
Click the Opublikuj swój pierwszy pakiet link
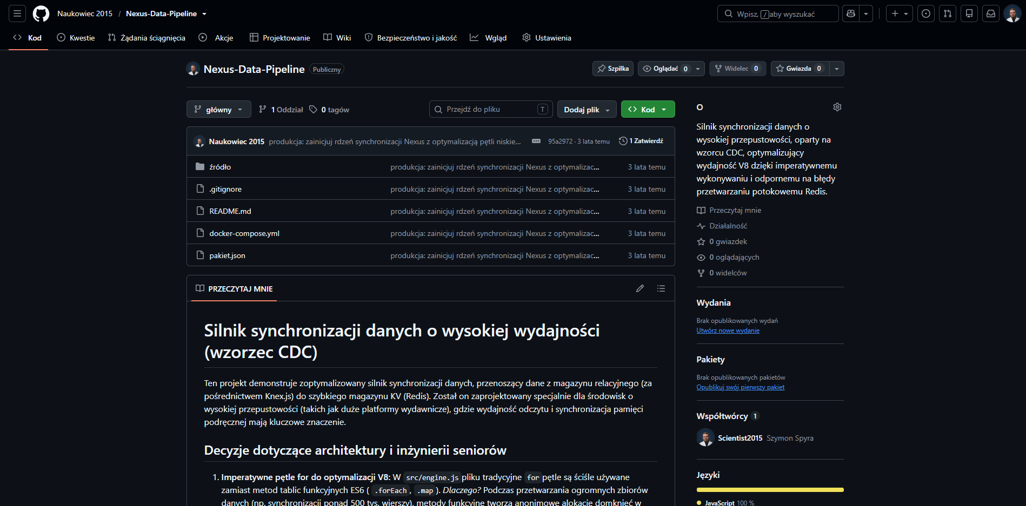point(740,387)
